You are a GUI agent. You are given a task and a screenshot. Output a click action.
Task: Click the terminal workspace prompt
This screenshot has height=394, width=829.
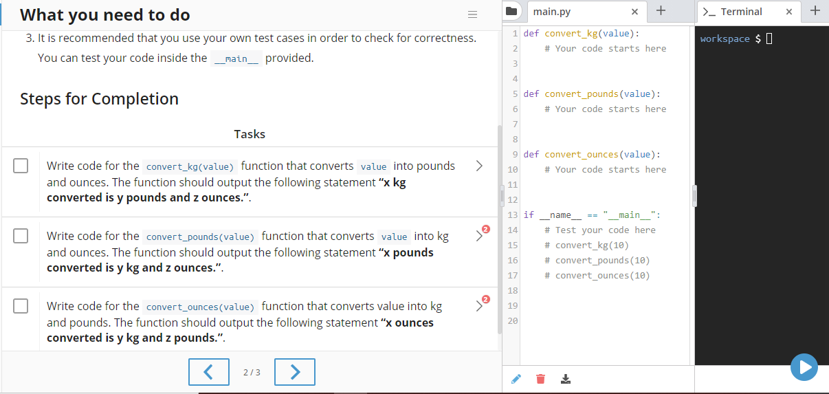click(736, 39)
